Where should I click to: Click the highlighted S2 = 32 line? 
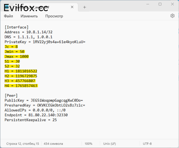pos(12,66)
